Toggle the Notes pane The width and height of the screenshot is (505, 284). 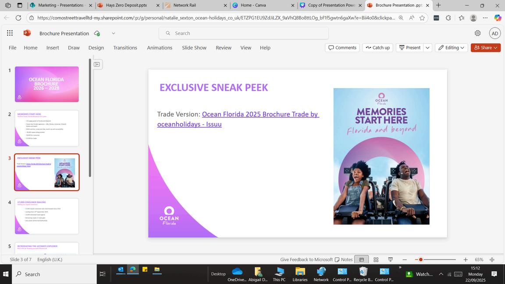344,259
